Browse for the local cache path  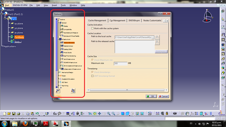coord(157,37)
